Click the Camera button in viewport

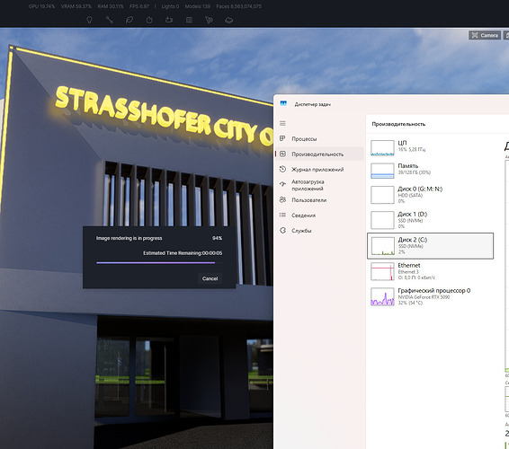(485, 35)
